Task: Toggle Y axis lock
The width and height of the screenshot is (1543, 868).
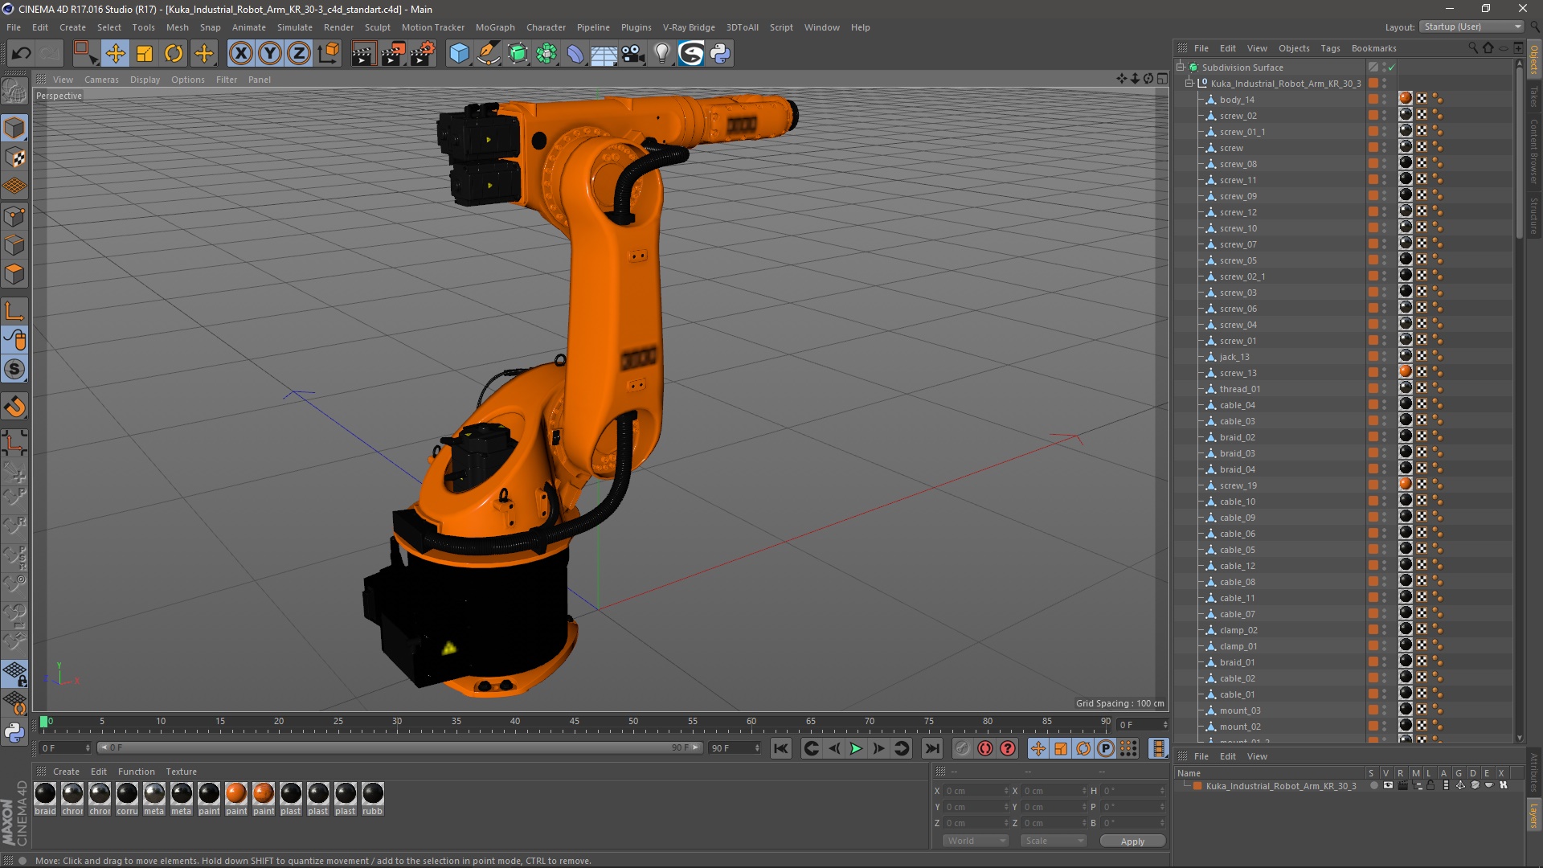Action: pyautogui.click(x=270, y=54)
